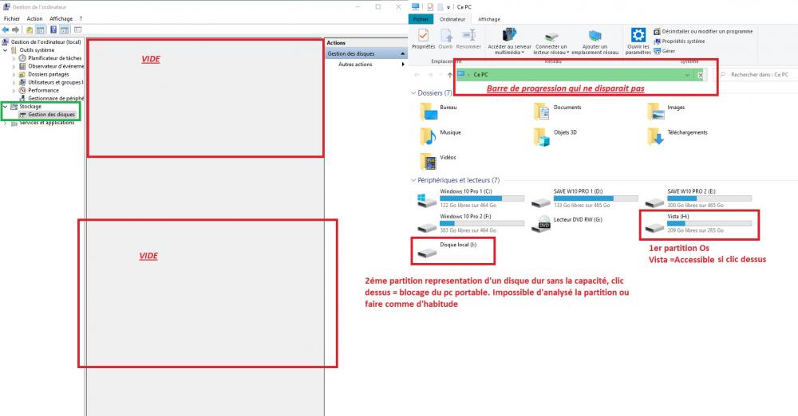The width and height of the screenshot is (798, 416).
Task: Select the Planificateur de tâches clock icon
Action: click(22, 58)
